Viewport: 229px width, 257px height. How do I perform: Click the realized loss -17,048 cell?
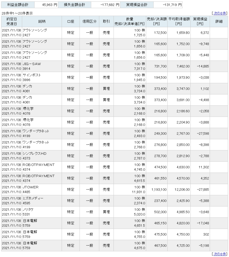(200, 223)
